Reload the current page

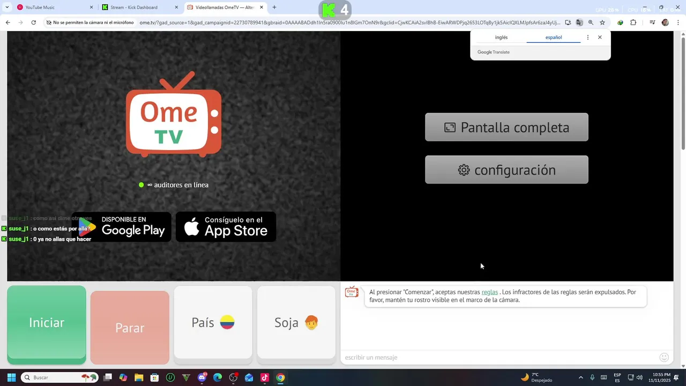(33, 23)
